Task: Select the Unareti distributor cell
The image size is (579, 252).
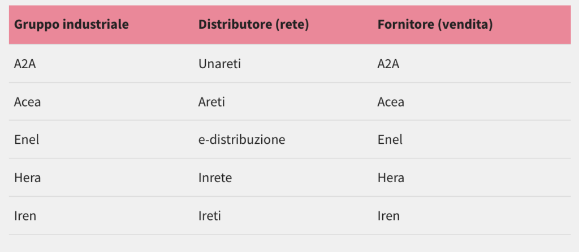Action: click(220, 64)
